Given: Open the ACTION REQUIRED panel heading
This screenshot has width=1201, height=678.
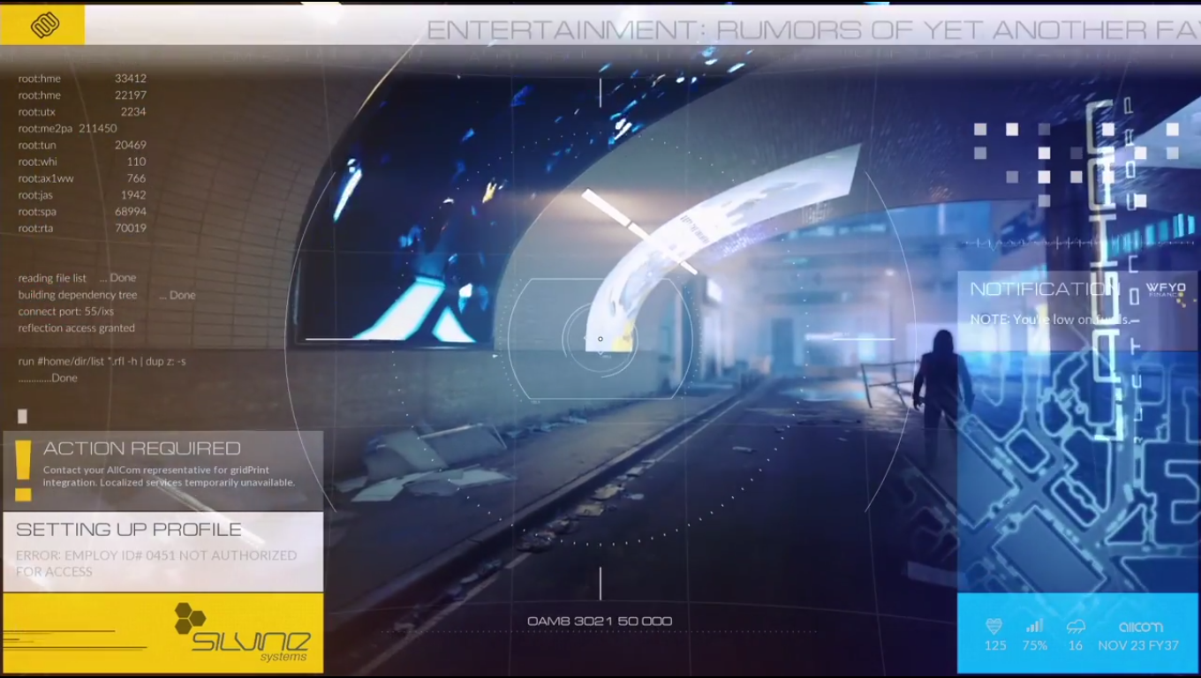Looking at the screenshot, I should [141, 448].
